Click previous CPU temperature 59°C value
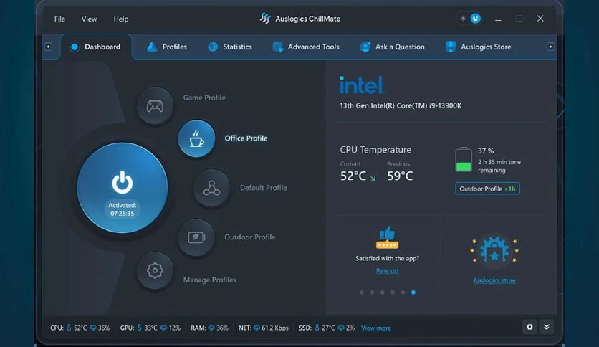Image resolution: width=599 pixels, height=347 pixels. [400, 176]
